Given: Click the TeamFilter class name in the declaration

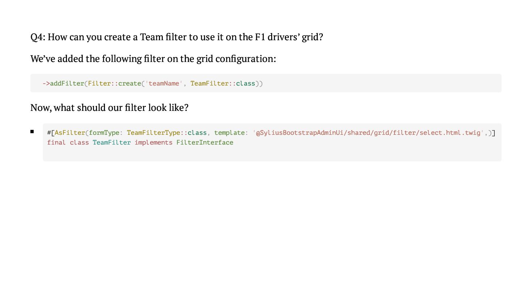Looking at the screenshot, I should [x=111, y=142].
